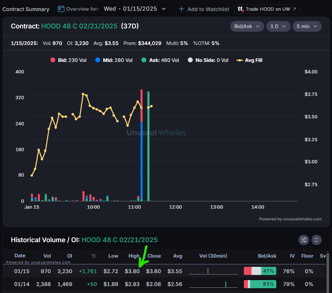
Task: Click the HOOD 48 C link in Historical Volume heading
Action: (120, 240)
